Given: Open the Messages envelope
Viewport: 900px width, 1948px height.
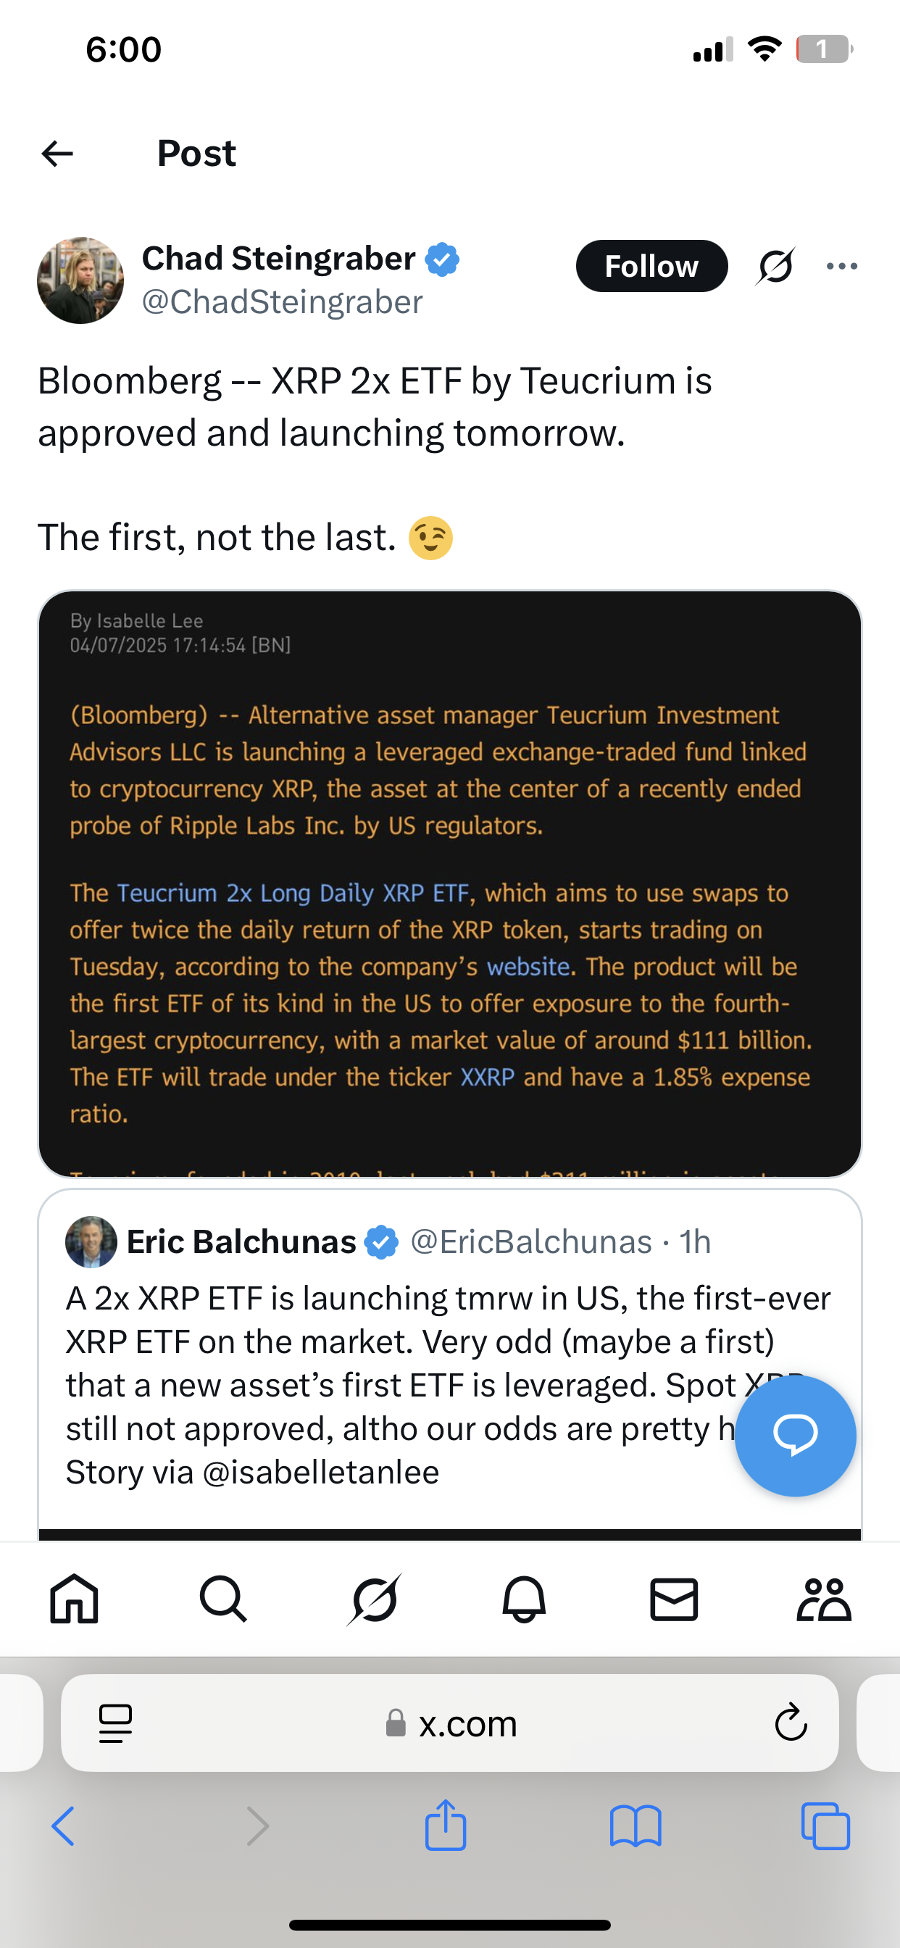Looking at the screenshot, I should click(x=674, y=1599).
